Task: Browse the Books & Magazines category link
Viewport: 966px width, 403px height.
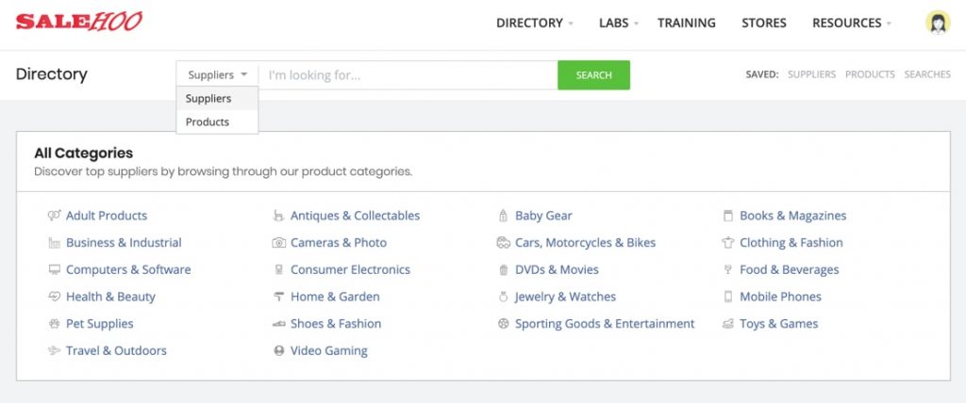Action: tap(792, 216)
